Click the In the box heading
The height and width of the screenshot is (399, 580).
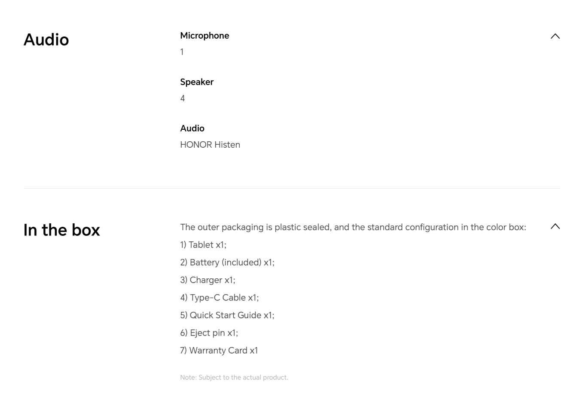[x=61, y=230]
